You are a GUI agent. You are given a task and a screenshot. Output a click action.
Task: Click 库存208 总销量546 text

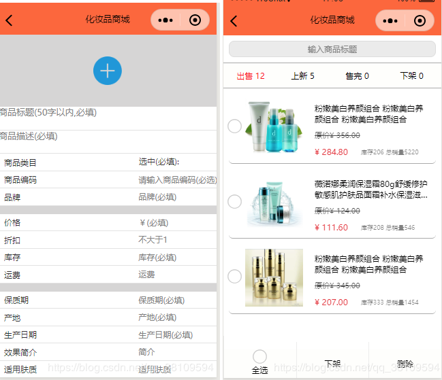pos(388,228)
